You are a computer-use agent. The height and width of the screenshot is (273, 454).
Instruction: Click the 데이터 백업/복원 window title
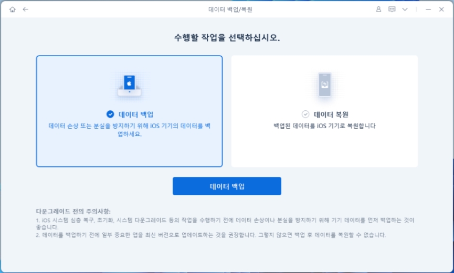[x=230, y=9]
